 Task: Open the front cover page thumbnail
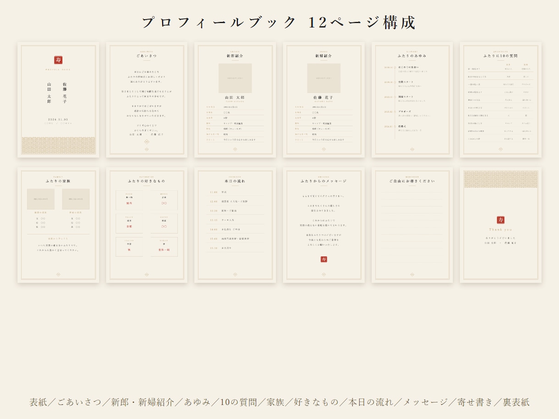(x=58, y=100)
